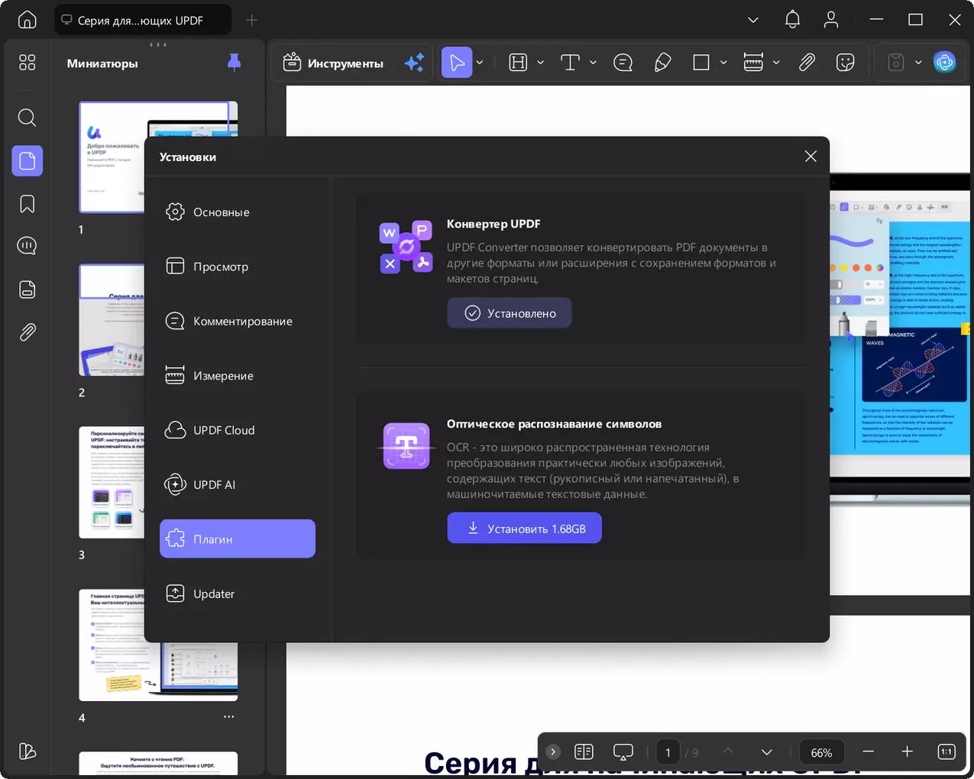Open the Комментирование settings tab
This screenshot has width=974, height=779.
[238, 322]
